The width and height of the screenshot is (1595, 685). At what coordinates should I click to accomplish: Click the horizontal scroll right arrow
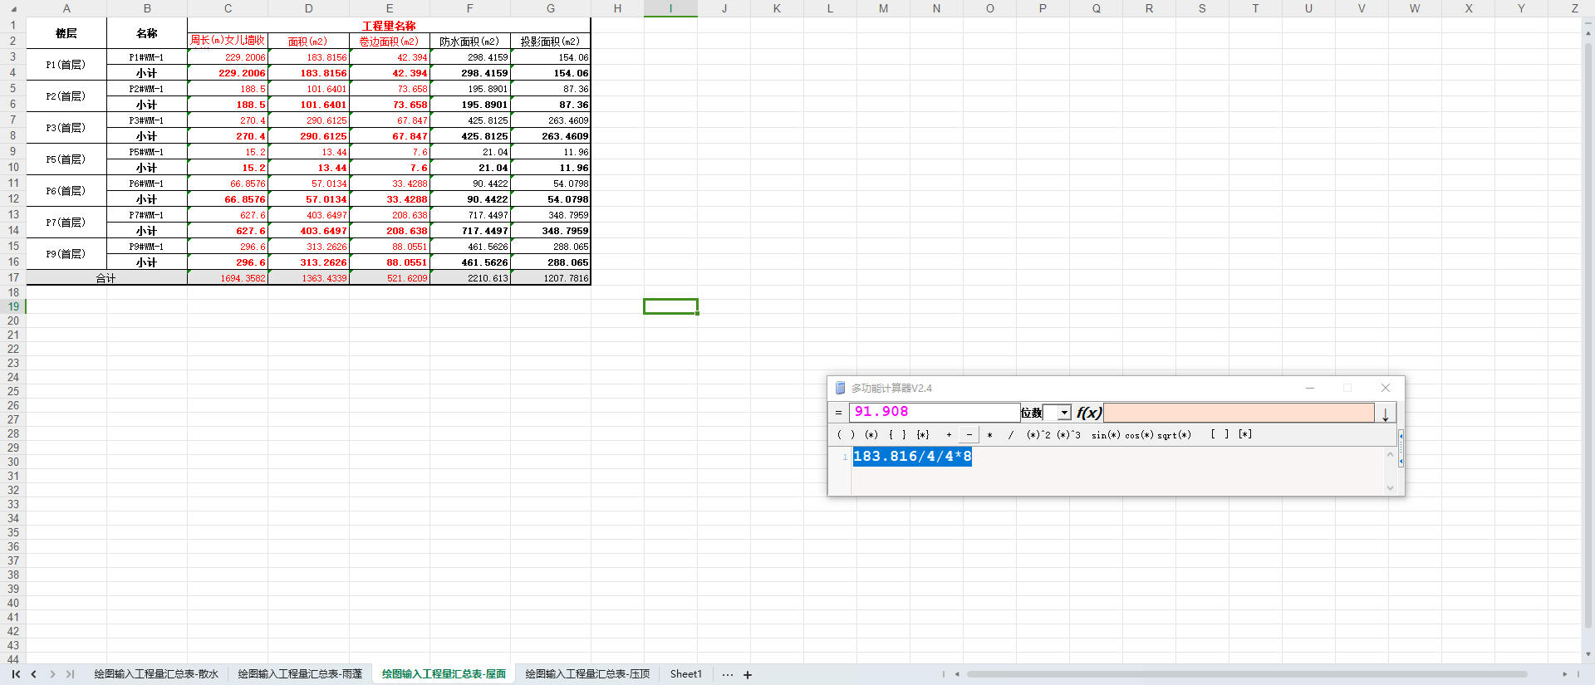1565,674
